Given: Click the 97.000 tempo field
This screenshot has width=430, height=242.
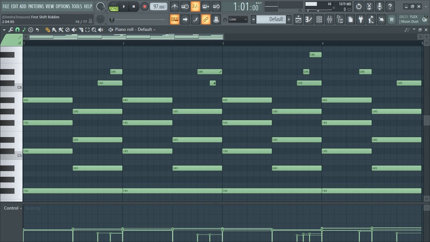Looking at the screenshot, I should pyautogui.click(x=159, y=6).
